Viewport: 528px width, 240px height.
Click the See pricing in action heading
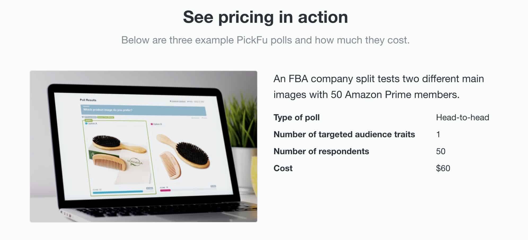[265, 17]
